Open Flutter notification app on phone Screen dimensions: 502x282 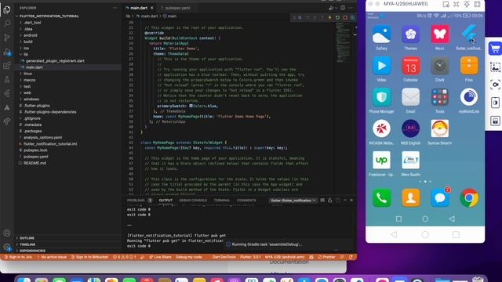[469, 38]
